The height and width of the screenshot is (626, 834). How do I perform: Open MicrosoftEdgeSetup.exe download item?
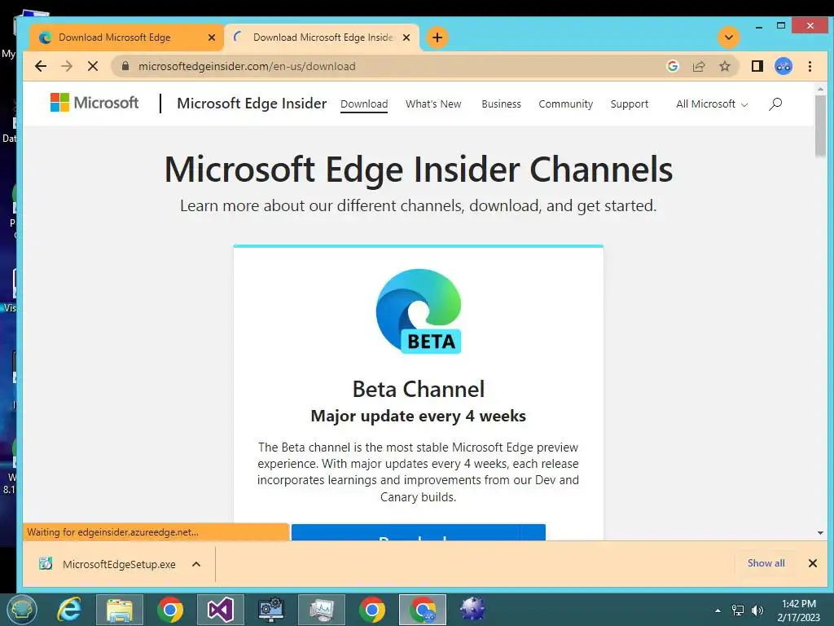tap(108, 564)
